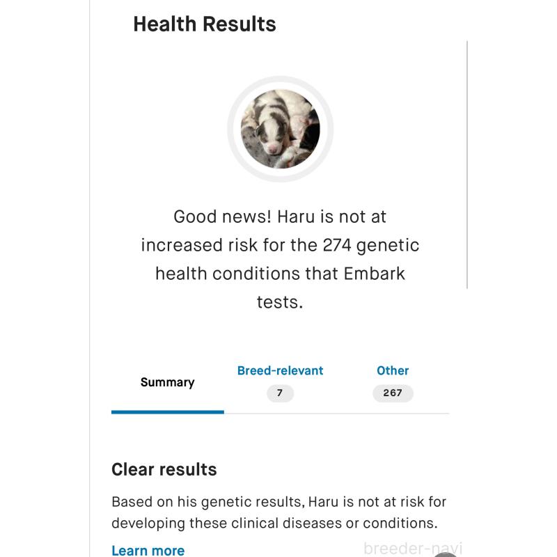Click the word "tests." ending the message

point(280,302)
